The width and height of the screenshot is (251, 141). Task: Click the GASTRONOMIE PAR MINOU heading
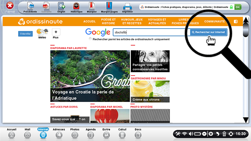pyautogui.click(x=148, y=78)
